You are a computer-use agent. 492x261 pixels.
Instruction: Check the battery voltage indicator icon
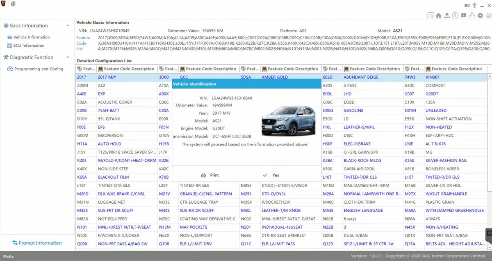pos(467,5)
